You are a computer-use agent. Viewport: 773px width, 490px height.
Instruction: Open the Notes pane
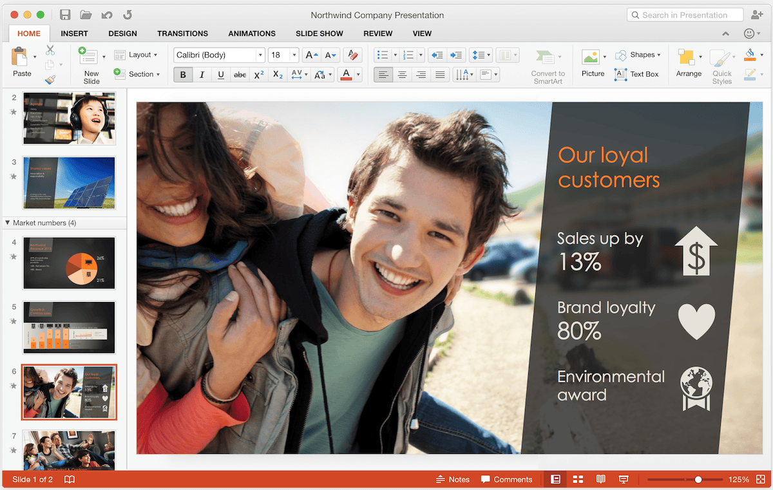pyautogui.click(x=453, y=480)
